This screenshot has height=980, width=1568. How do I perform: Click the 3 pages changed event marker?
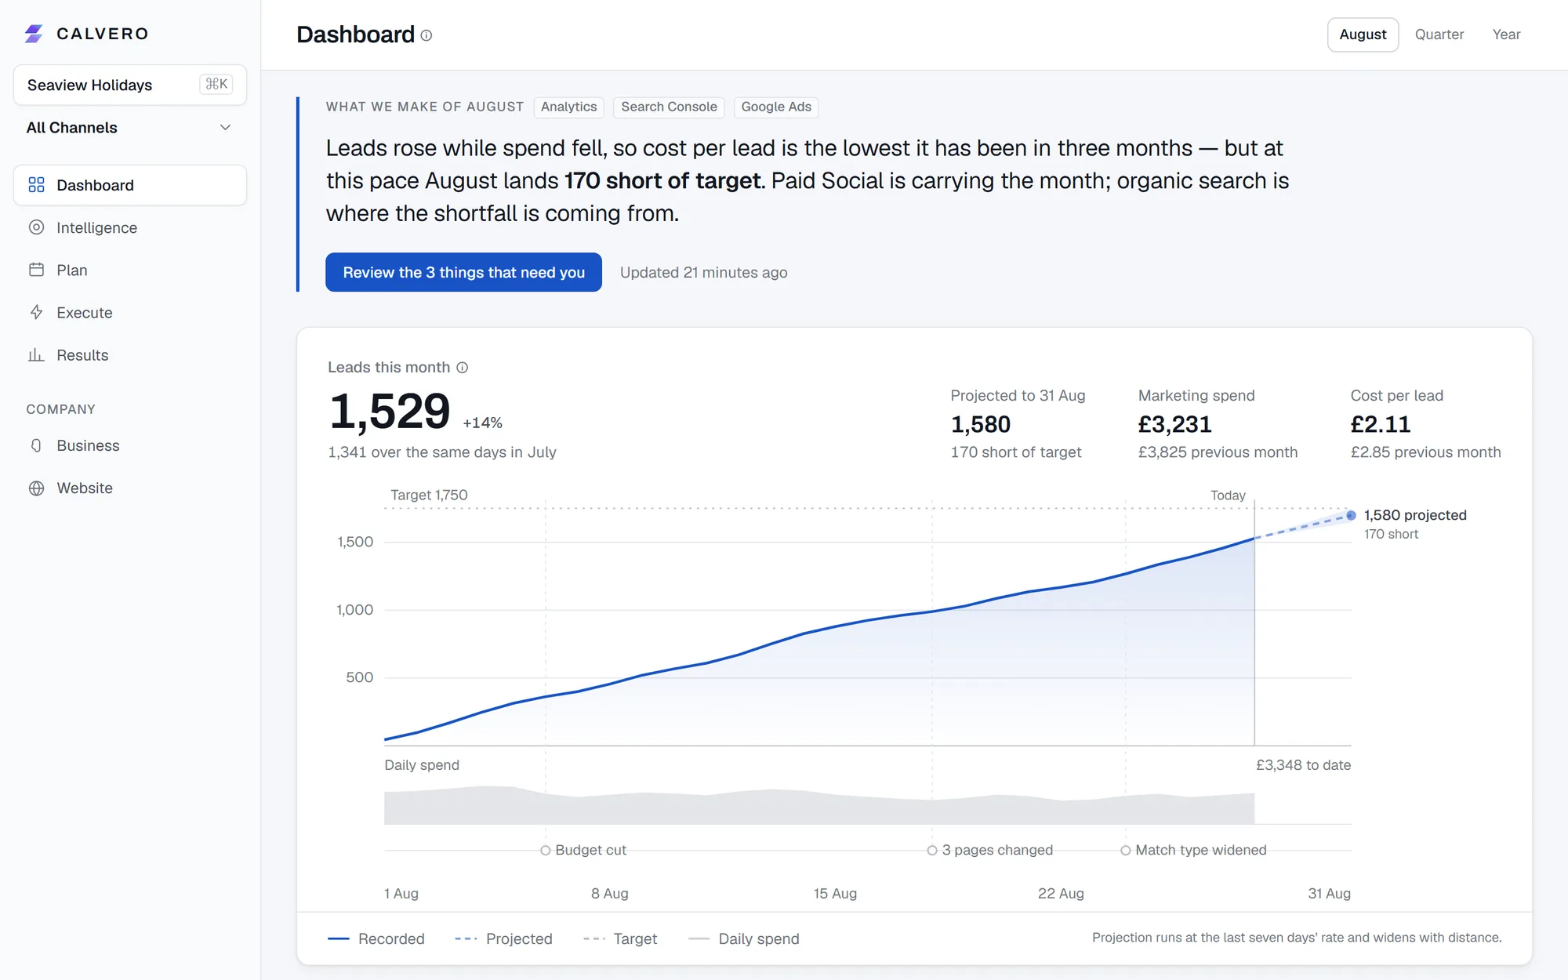[932, 851]
